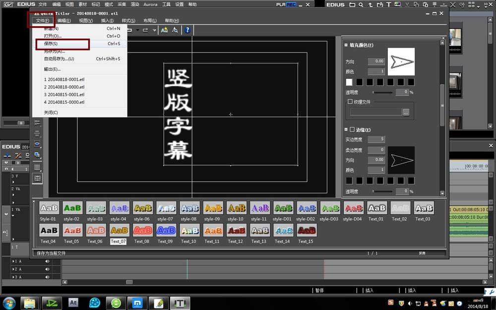The image size is (496, 310).
Task: Select the layer order tool in left toolbar
Action: click(x=37, y=155)
